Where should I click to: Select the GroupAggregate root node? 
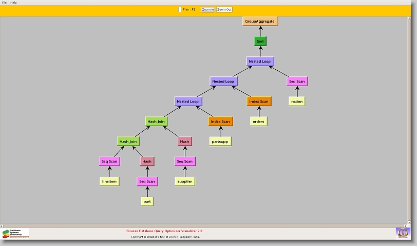click(260, 22)
